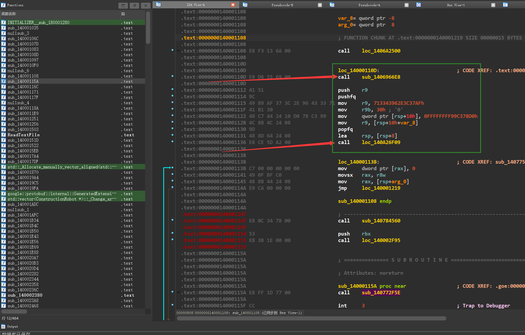Click the Output panel icon
Viewport: 525px width, 335px height.
(x=3, y=326)
